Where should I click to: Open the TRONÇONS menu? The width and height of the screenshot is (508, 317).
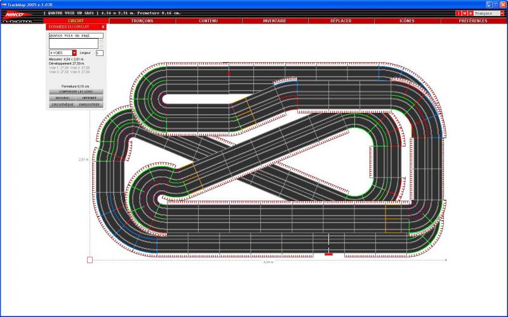click(142, 21)
